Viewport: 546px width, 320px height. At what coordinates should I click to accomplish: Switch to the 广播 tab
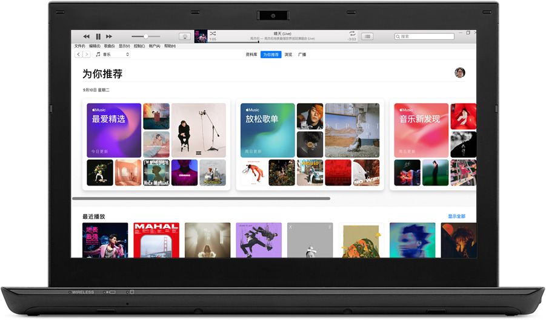[x=302, y=55]
